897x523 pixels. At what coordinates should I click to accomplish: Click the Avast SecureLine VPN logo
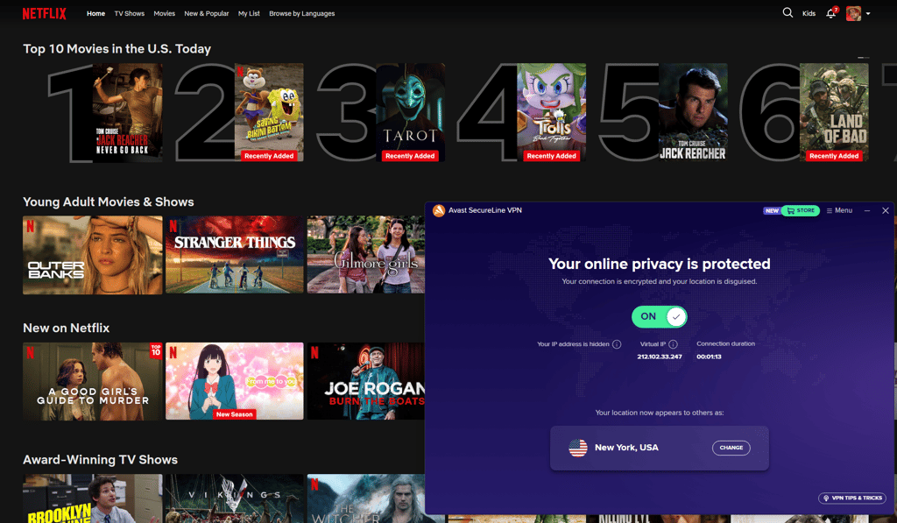tap(439, 210)
